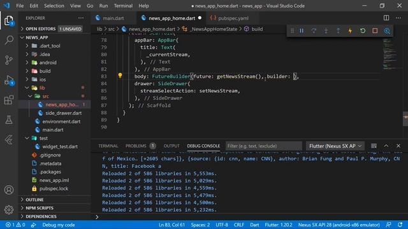
Task: Restart the debug session
Action: (x=363, y=31)
